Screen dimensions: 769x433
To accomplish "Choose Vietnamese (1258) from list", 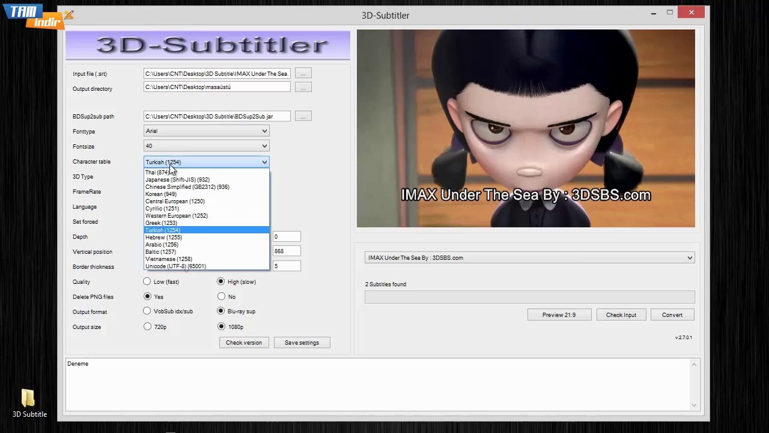I will pyautogui.click(x=207, y=259).
